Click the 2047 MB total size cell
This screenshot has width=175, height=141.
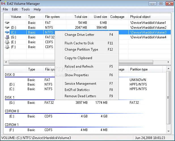(x=81, y=28)
